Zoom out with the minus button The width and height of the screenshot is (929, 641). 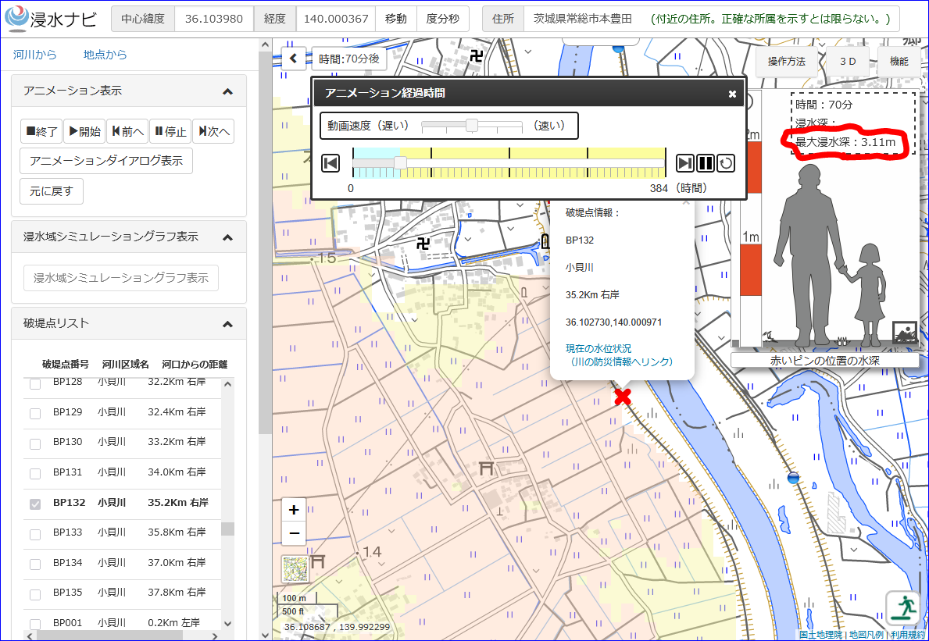294,534
